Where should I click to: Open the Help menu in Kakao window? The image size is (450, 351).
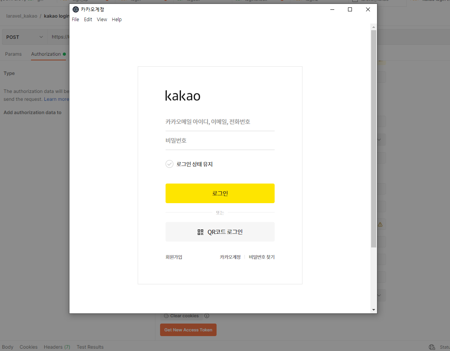117,20
